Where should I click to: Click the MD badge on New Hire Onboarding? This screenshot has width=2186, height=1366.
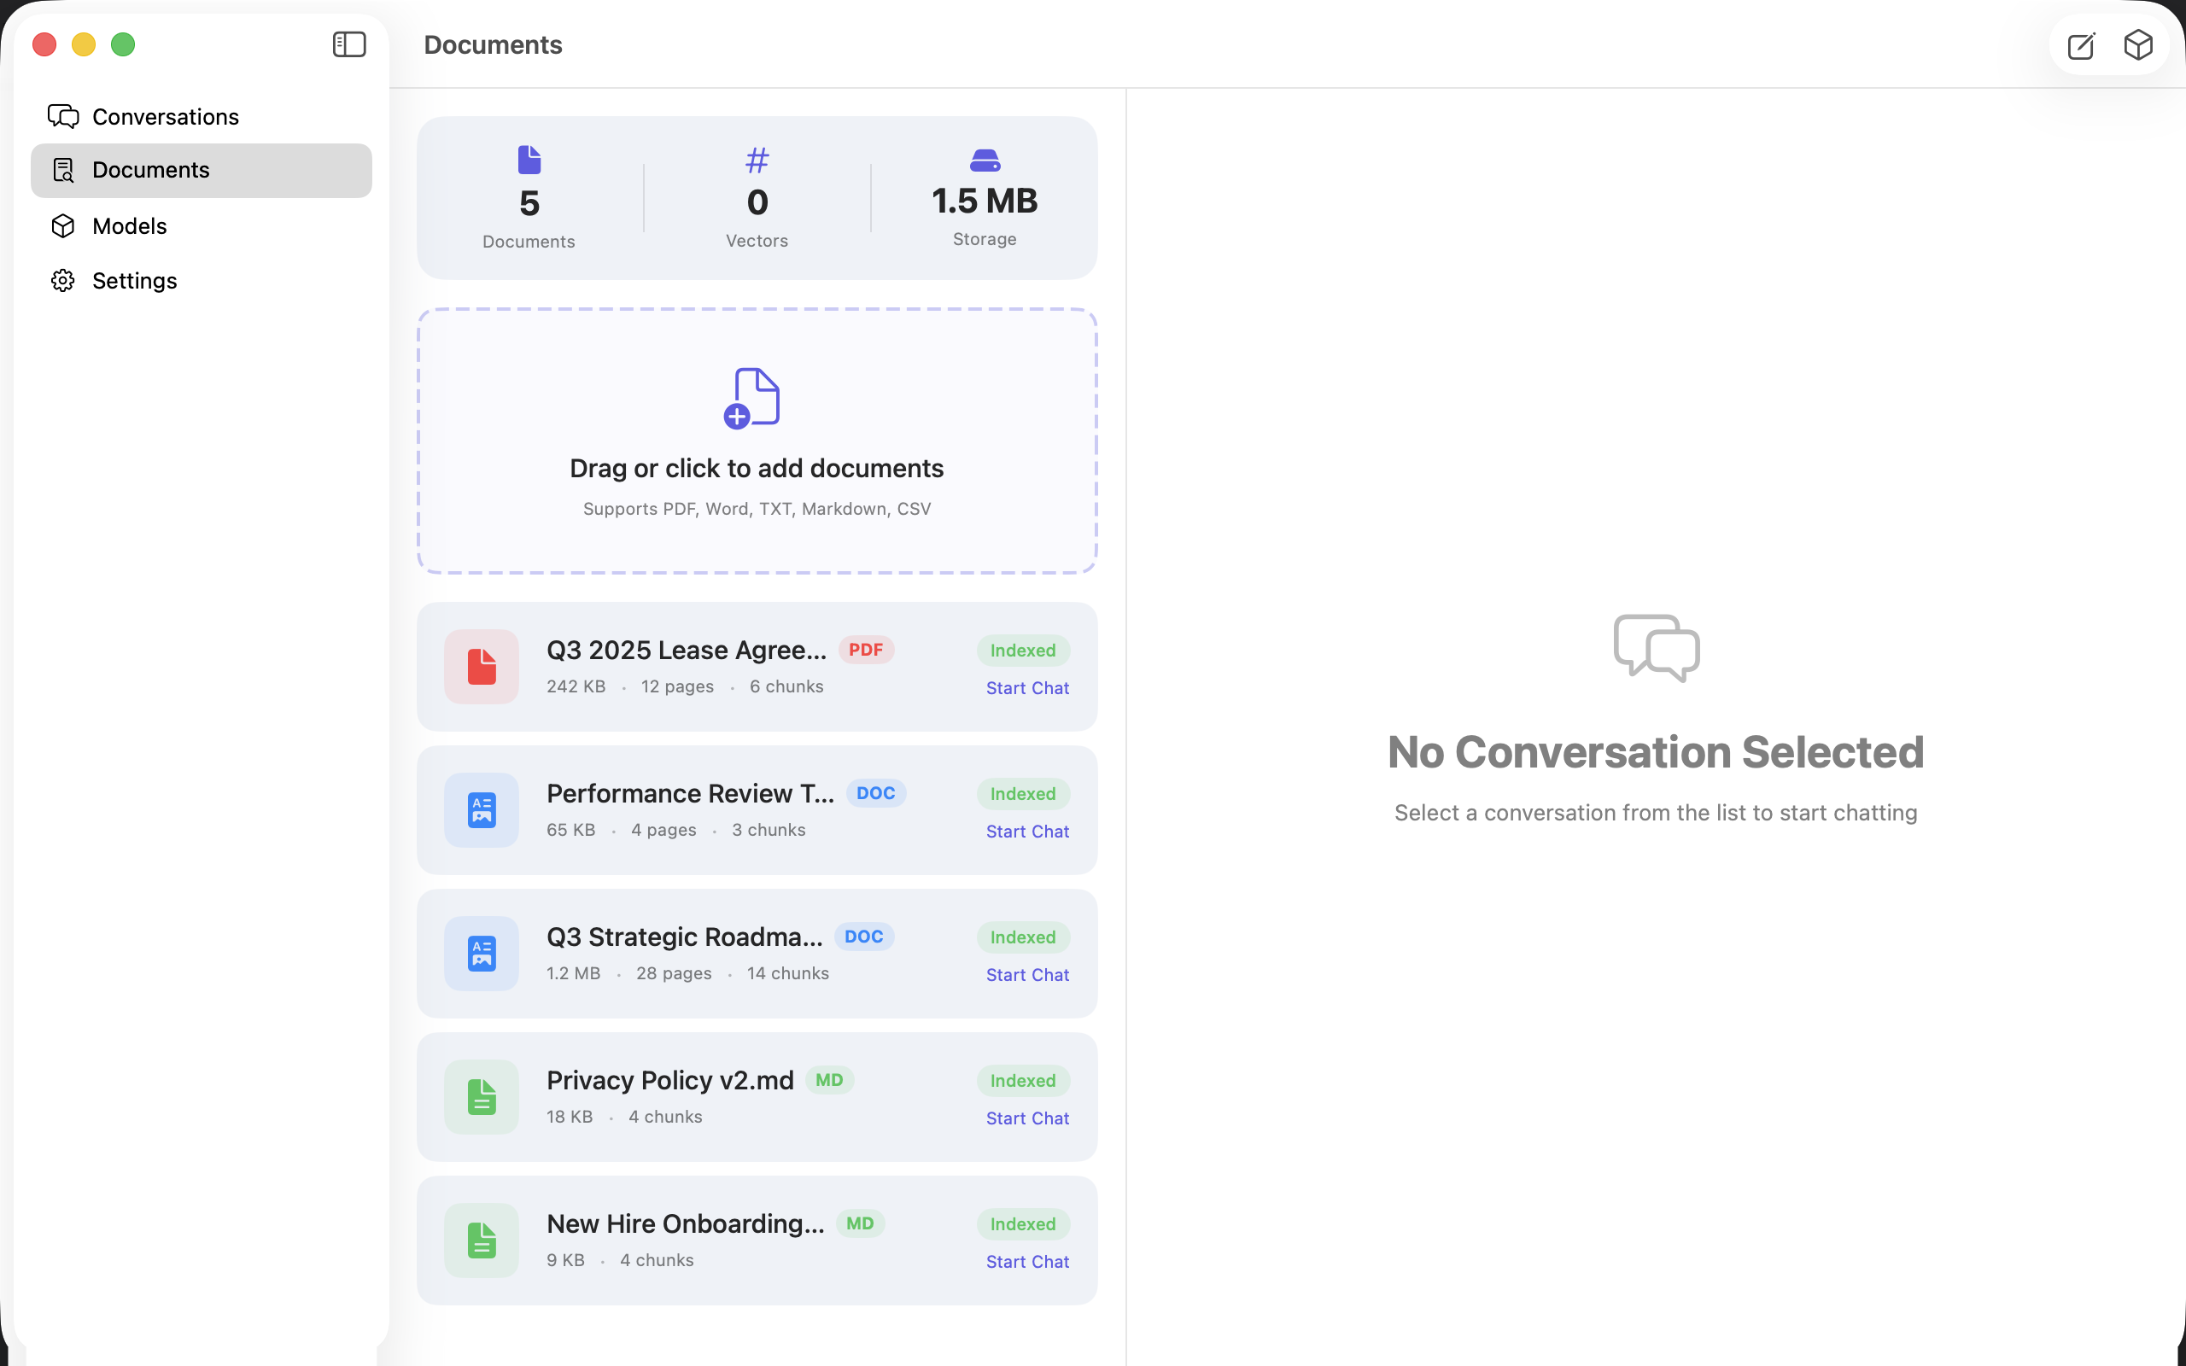click(x=860, y=1224)
